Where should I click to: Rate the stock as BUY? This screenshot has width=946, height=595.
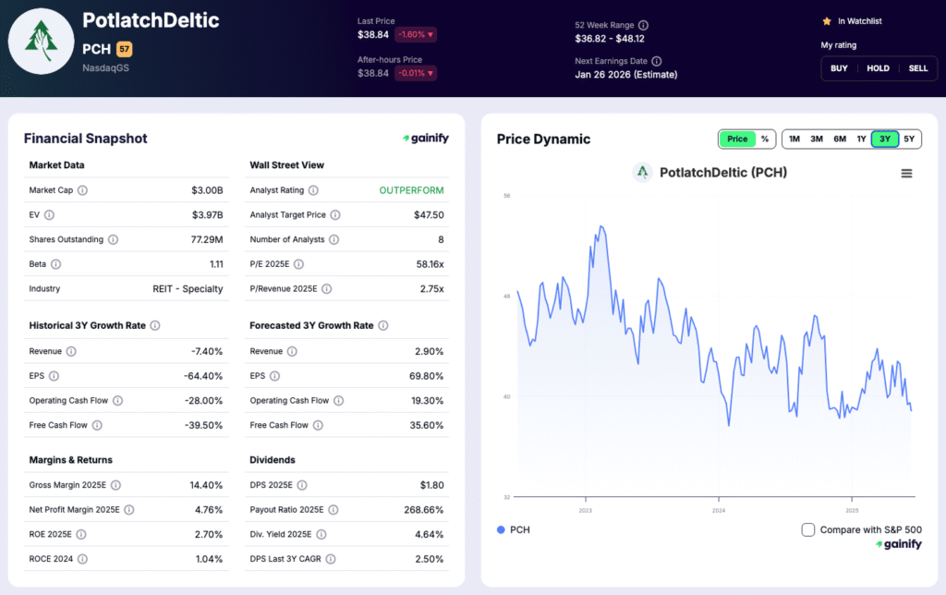tap(839, 68)
